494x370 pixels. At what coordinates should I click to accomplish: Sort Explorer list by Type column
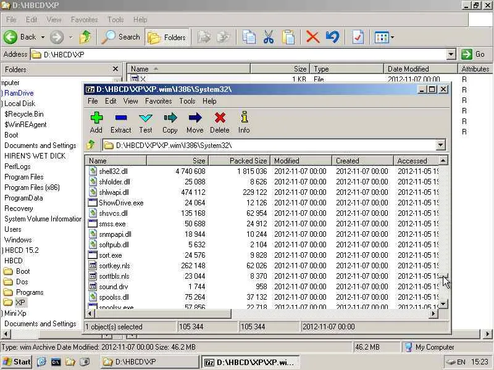pyautogui.click(x=346, y=69)
